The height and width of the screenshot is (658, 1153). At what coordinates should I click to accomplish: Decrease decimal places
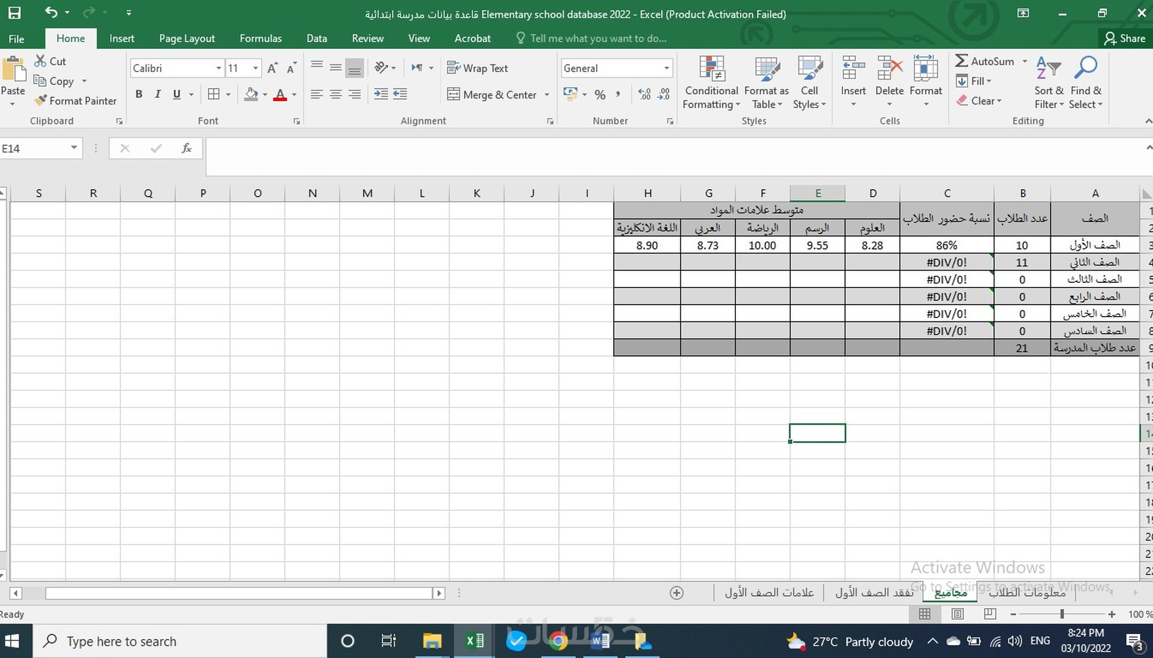663,94
